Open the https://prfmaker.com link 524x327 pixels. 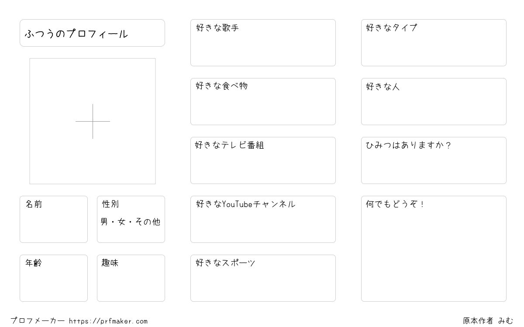[108, 321]
